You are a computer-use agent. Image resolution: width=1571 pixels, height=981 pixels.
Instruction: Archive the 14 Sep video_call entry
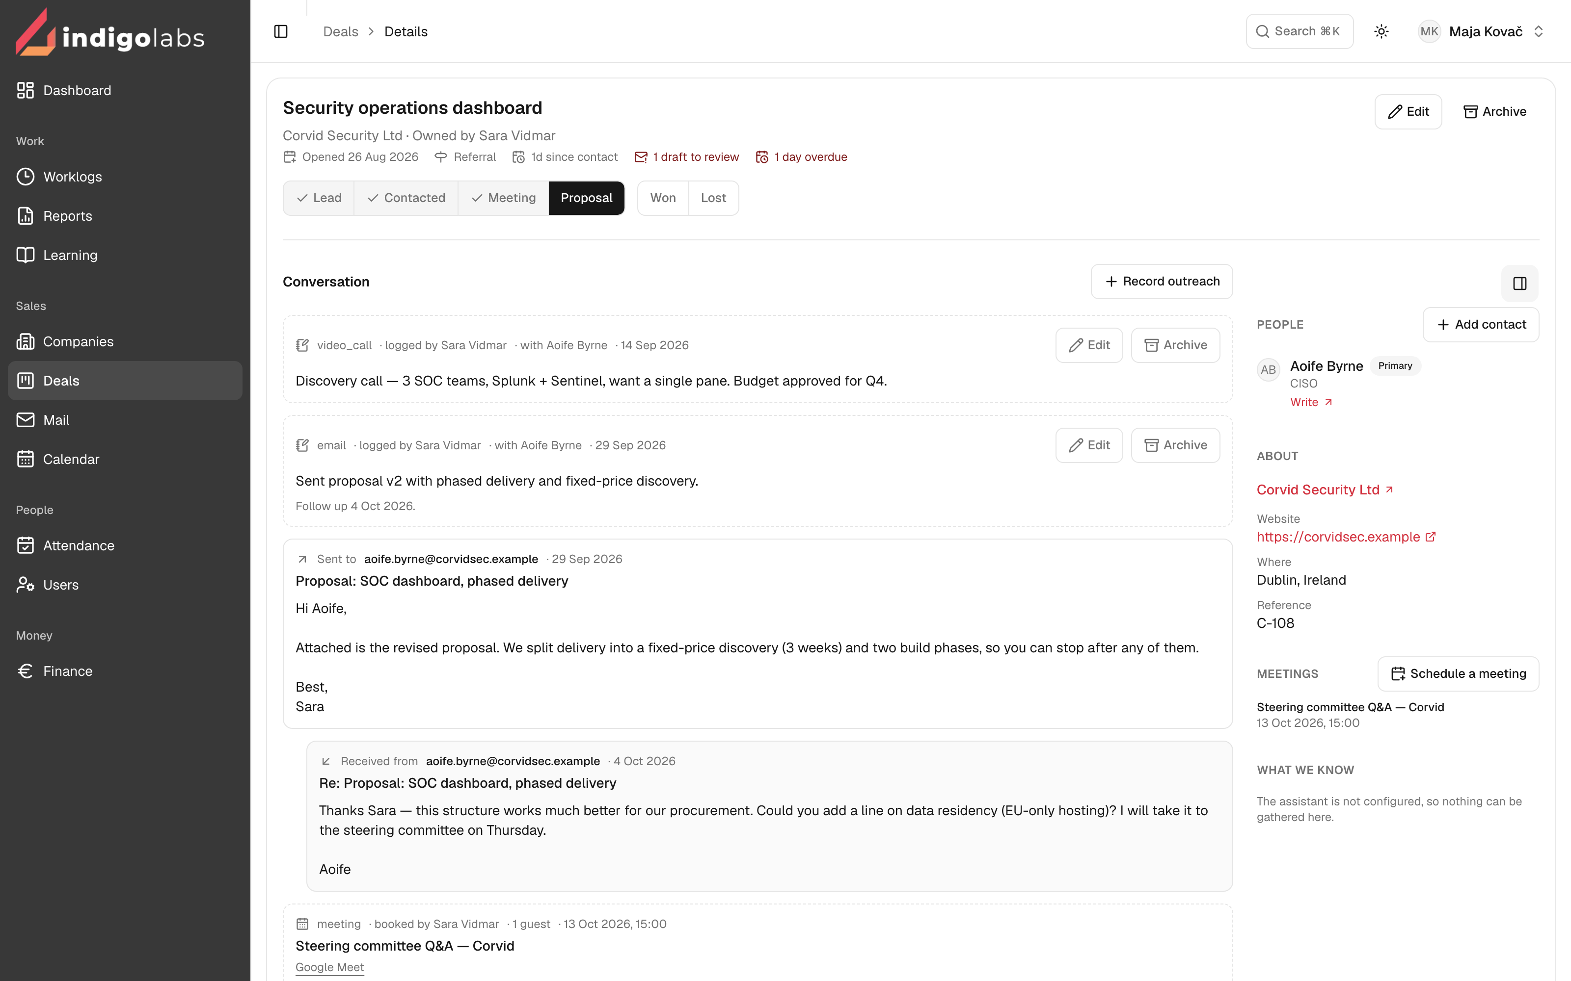1175,345
